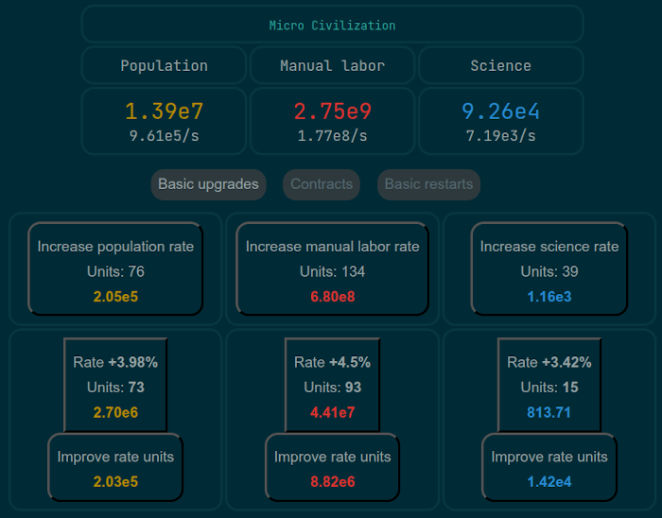Click Improve rate units costing 2.03e5

click(115, 467)
